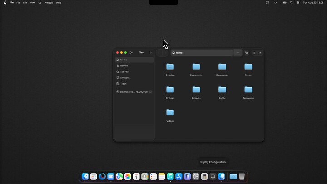This screenshot has width=327, height=184.
Task: Open the dock Downloads folder stack
Action: (x=233, y=176)
